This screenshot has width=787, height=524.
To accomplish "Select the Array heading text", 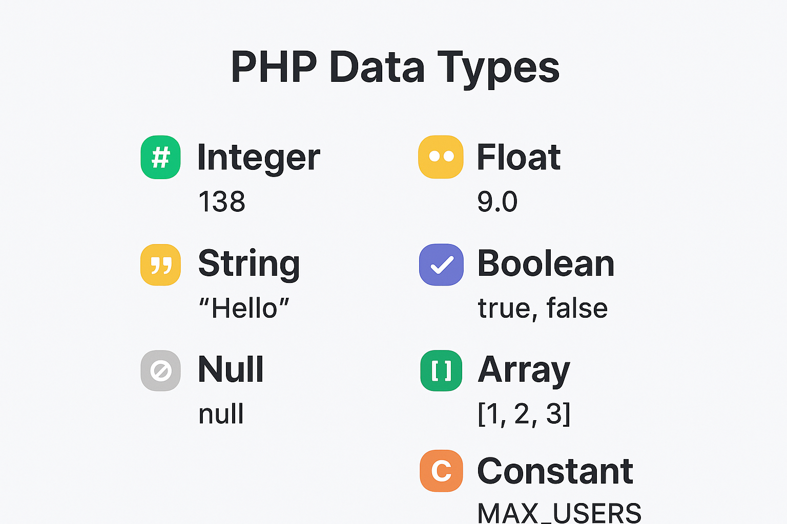I will [524, 369].
